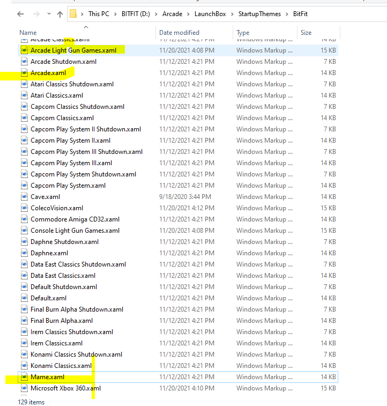387x406 pixels.
Task: Select file name Capcom Play System Shutdown.xaml
Action: pos(83,174)
